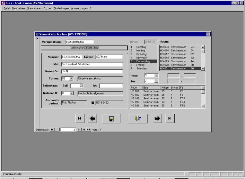Click the Einheit column header
Viewport: 245px width, 179px height.
[x=175, y=87]
